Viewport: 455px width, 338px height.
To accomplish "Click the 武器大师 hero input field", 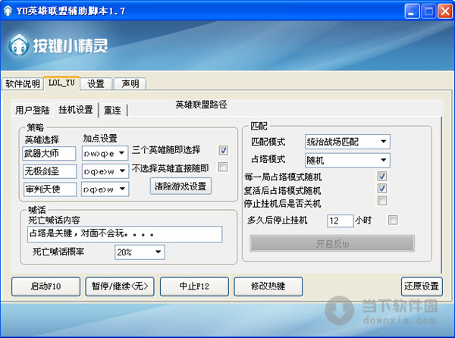I will tap(49, 153).
